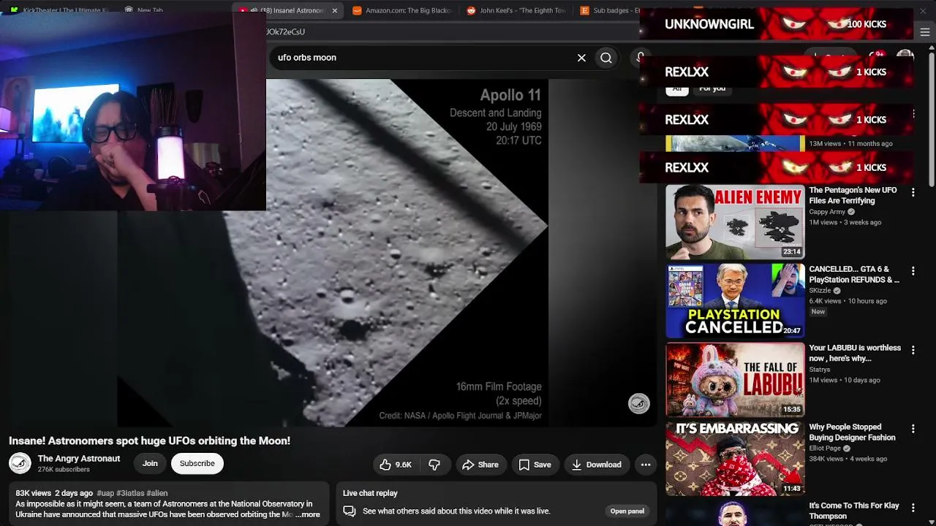The width and height of the screenshot is (936, 526).
Task: Open options menu for Designer Fashion video
Action: coord(913,429)
